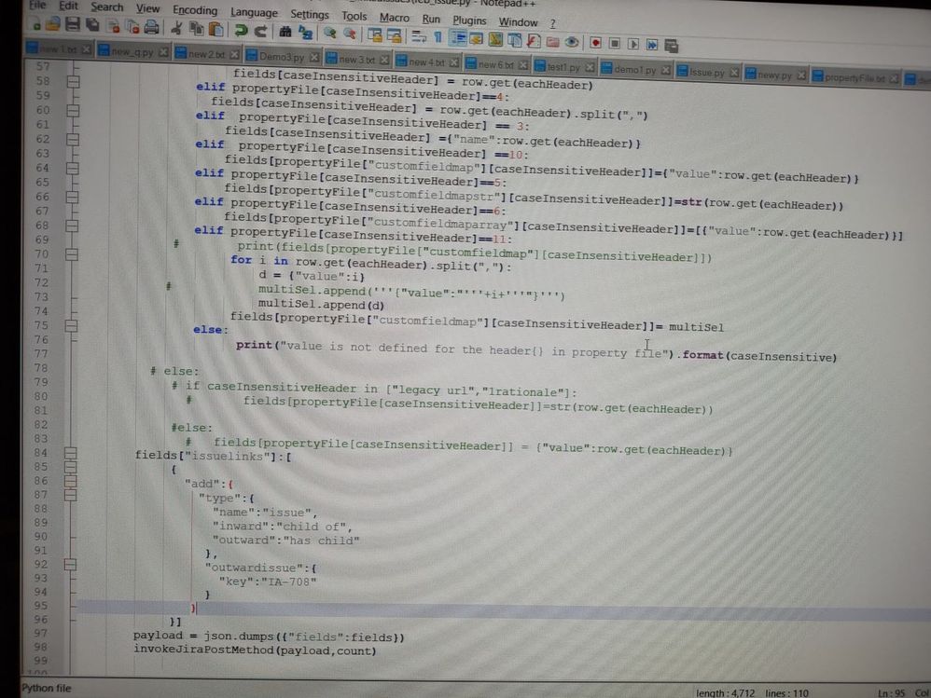Screen dimensions: 931x698
Task: Open the Search menu
Action: pos(107,7)
